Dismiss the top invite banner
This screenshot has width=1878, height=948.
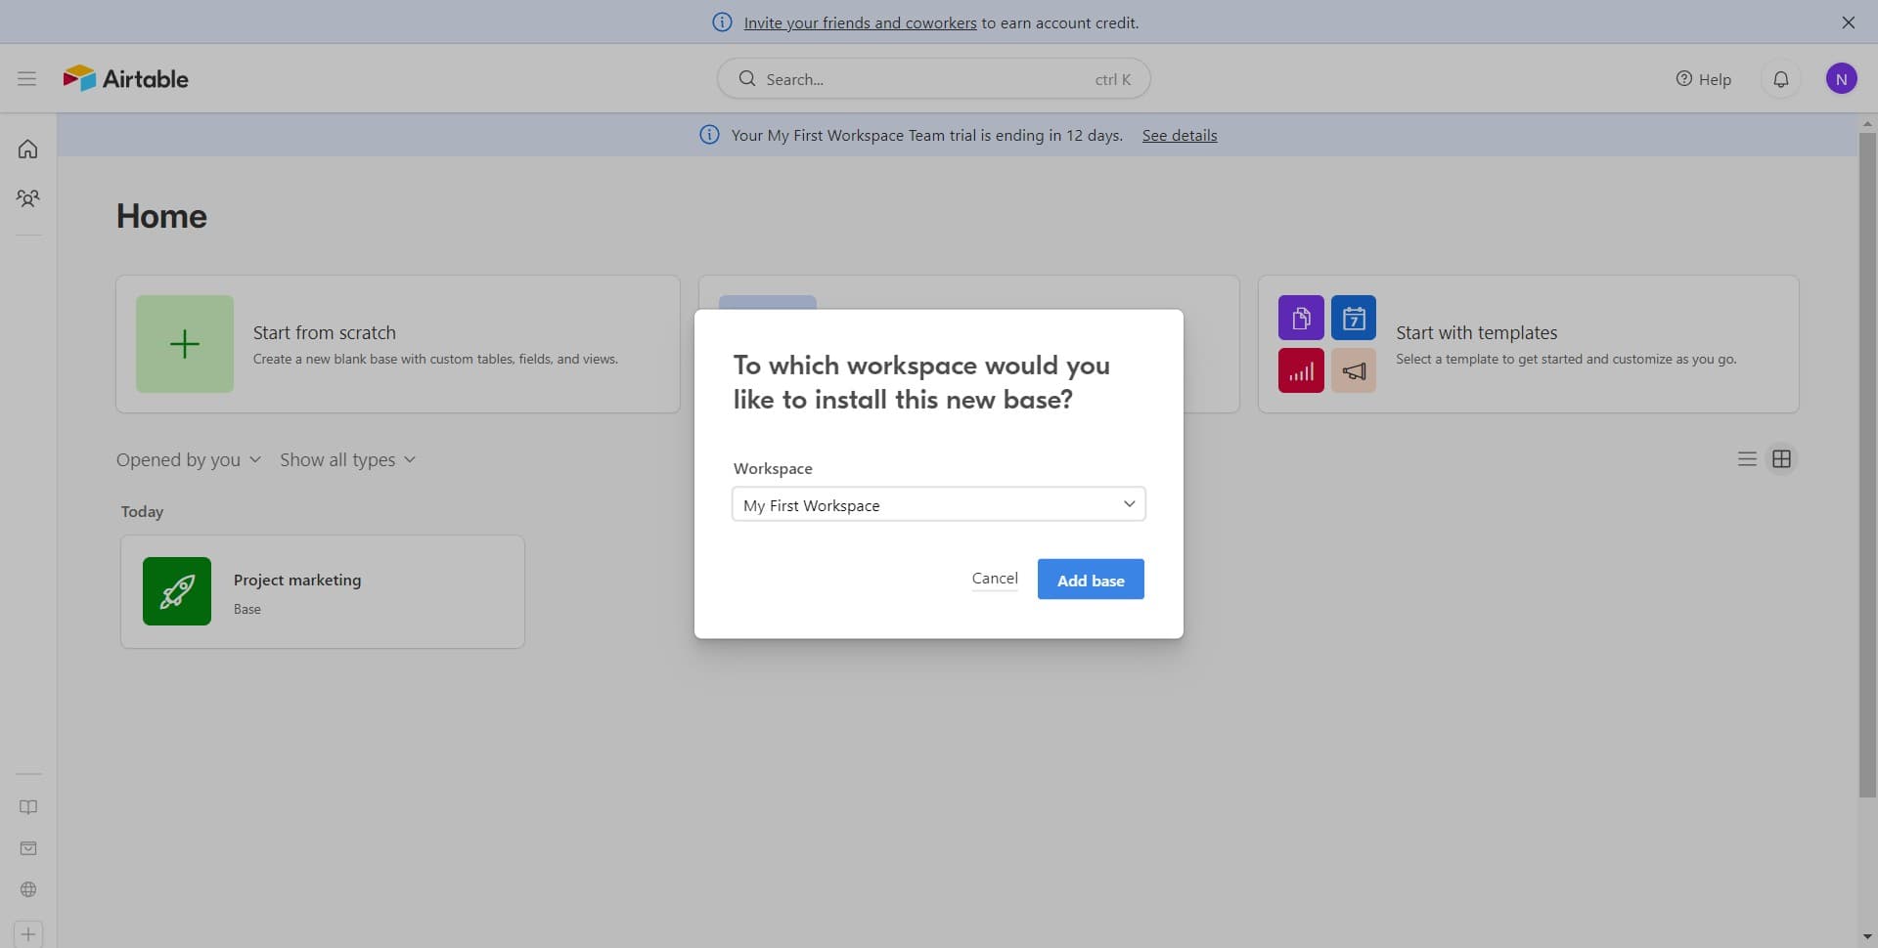point(1848,22)
